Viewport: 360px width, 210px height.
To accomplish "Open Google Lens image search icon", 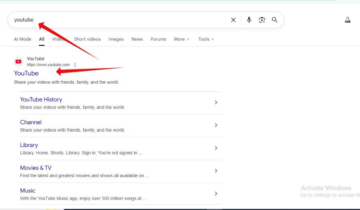I will (262, 20).
